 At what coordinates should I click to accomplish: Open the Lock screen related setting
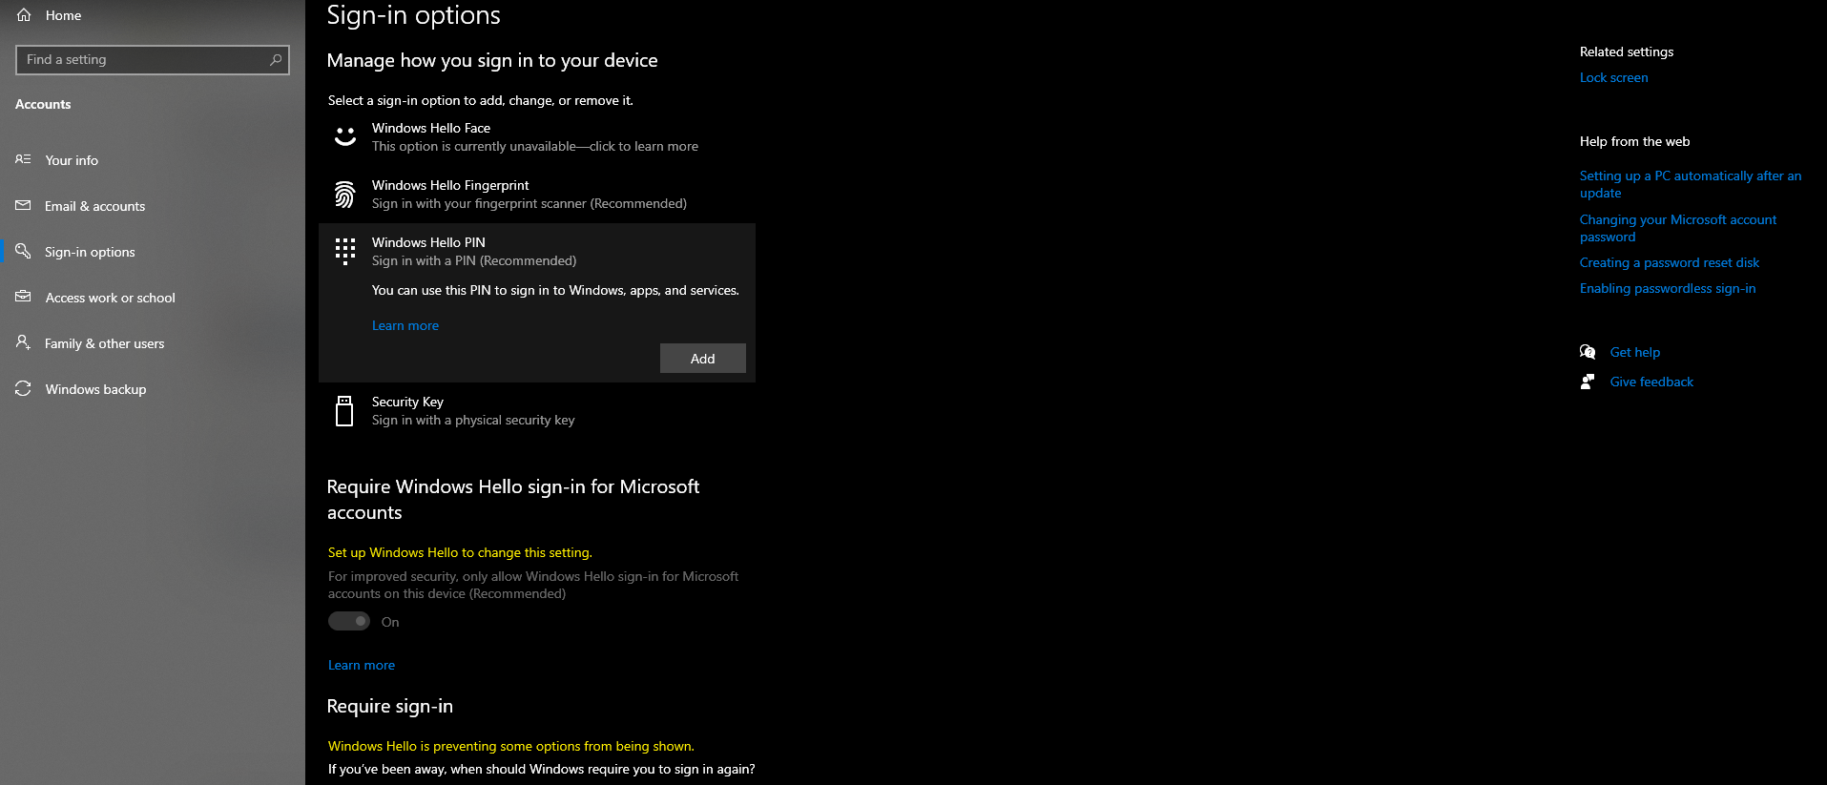pos(1613,77)
